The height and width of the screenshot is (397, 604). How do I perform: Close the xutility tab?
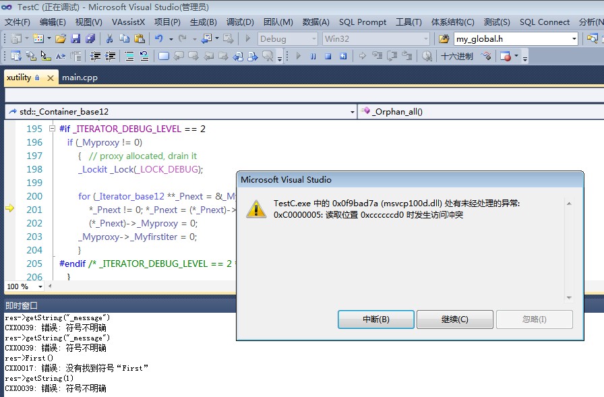[x=50, y=78]
